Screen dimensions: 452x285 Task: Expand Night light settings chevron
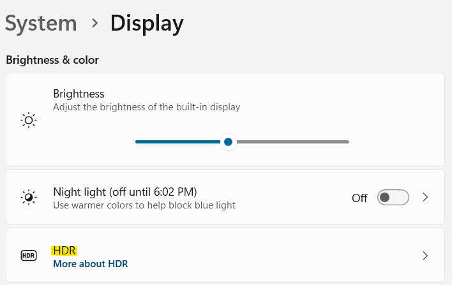[426, 198]
